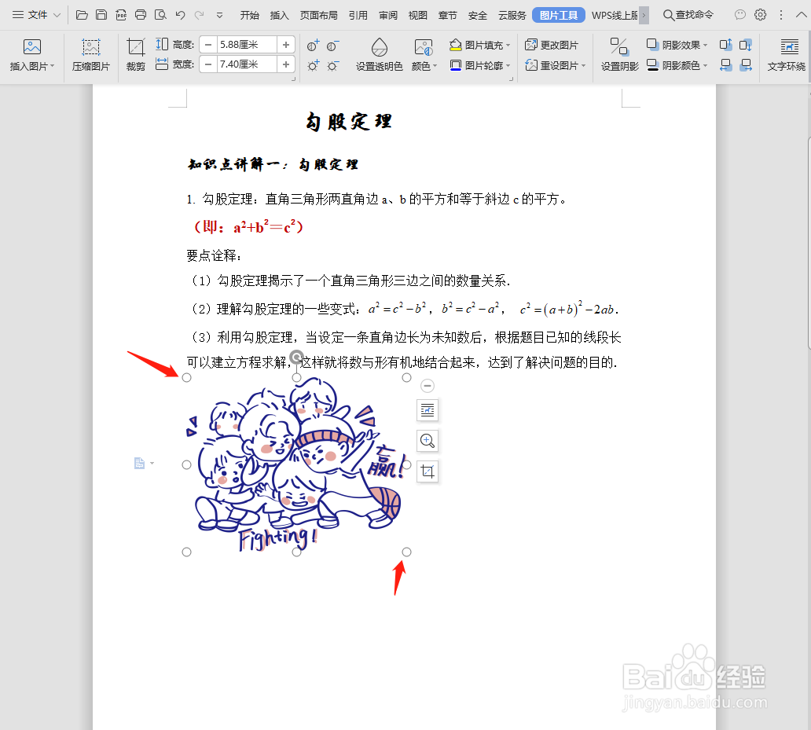Click the 高度 value field
Viewport: 811px width, 730px height.
(248, 45)
